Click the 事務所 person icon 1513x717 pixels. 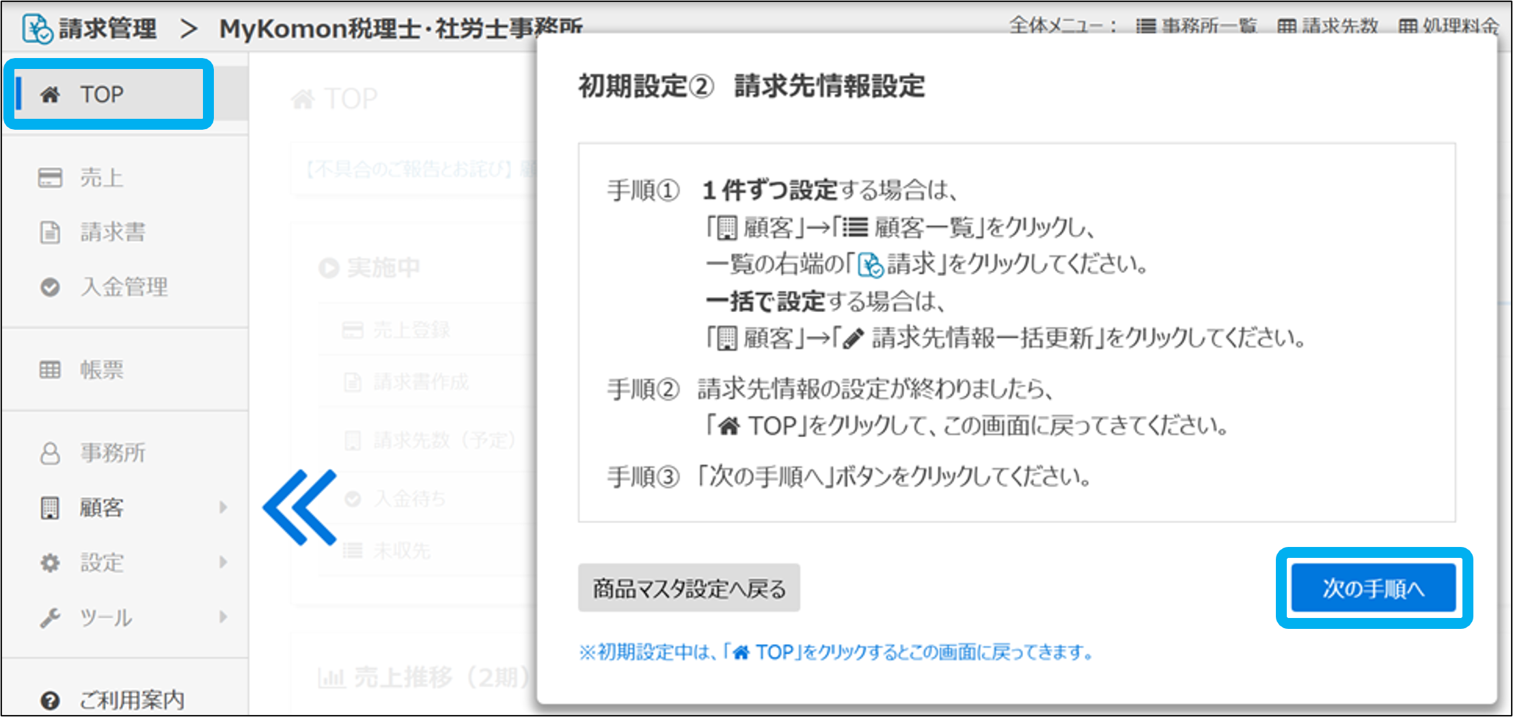pos(50,453)
